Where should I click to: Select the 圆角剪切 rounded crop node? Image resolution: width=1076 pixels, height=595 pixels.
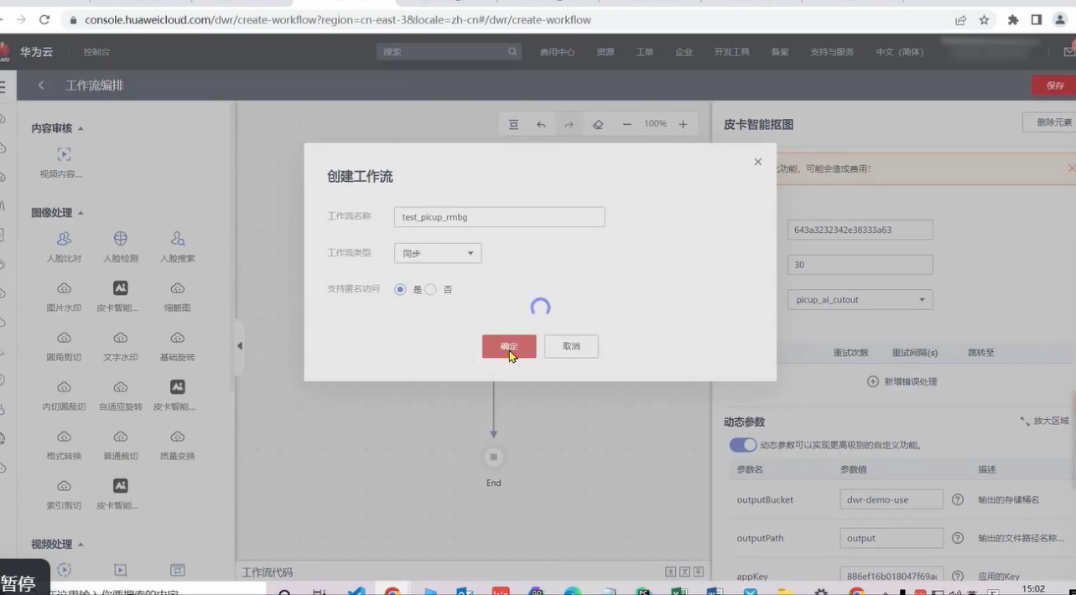(64, 346)
